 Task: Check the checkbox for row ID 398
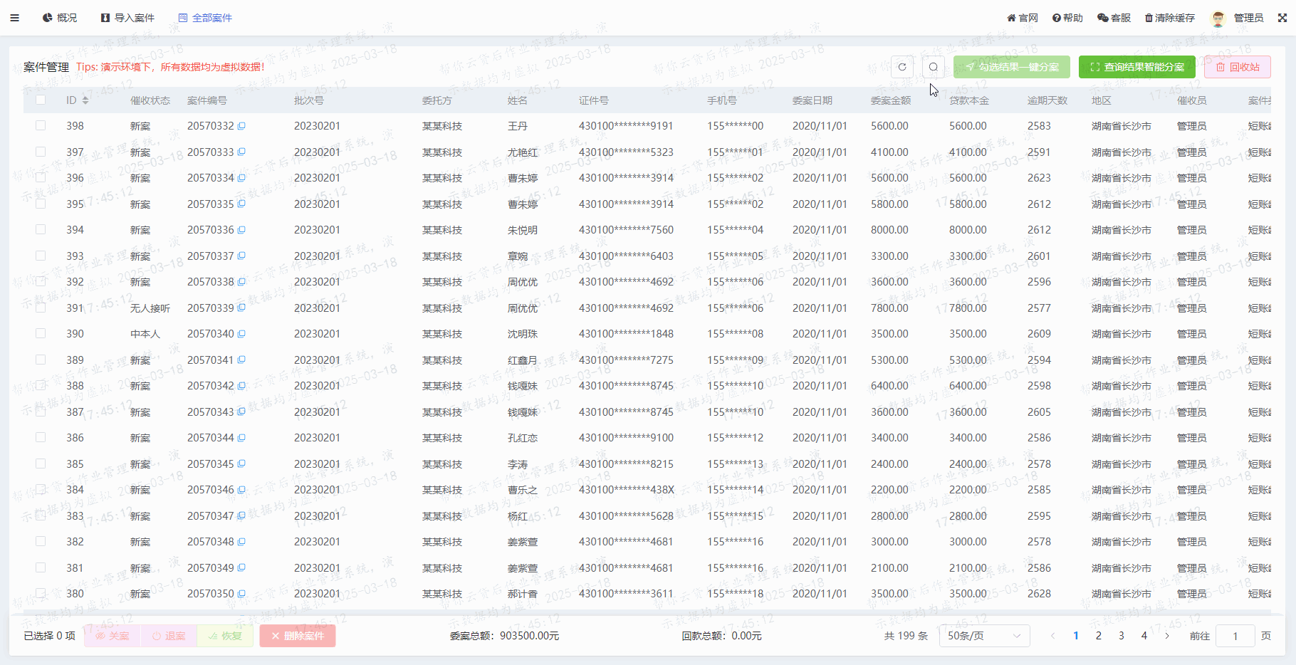[x=41, y=125]
